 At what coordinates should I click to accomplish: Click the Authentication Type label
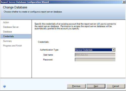click(49, 50)
